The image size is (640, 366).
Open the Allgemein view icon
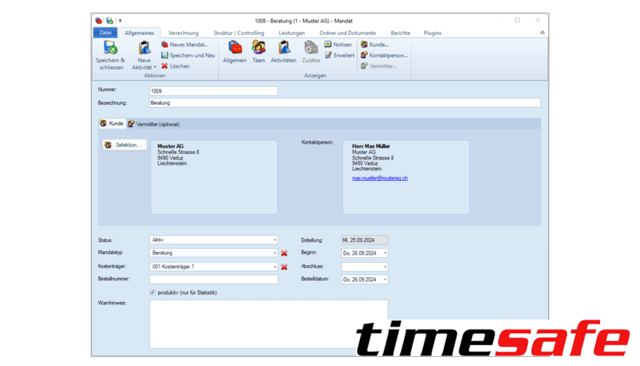234,48
